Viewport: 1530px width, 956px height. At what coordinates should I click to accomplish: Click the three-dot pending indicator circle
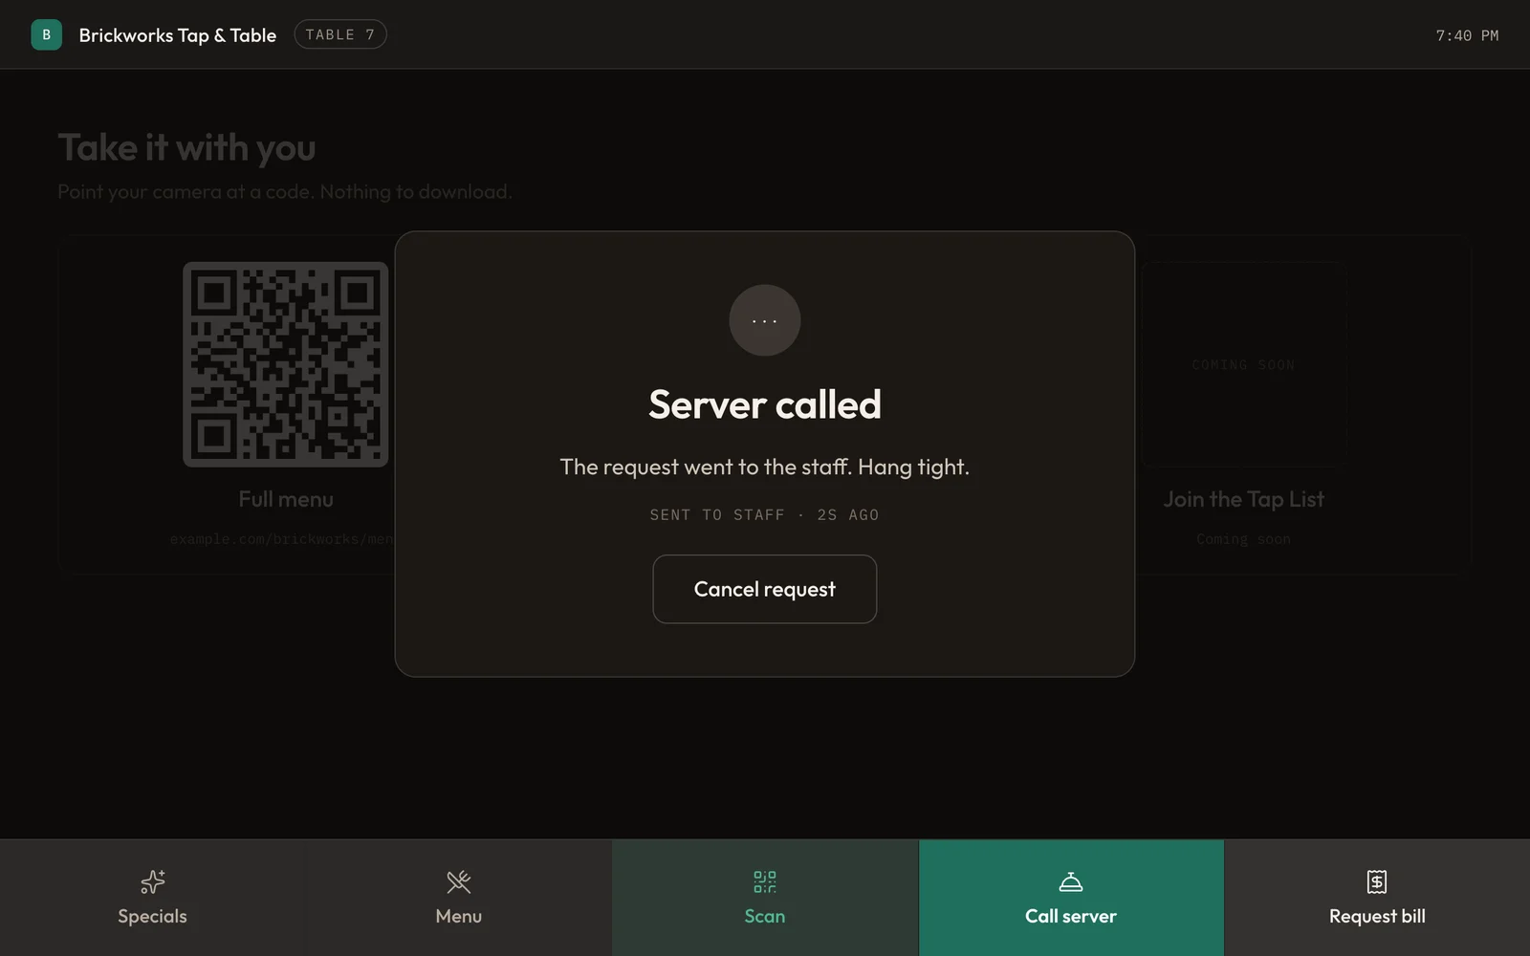[x=765, y=320]
